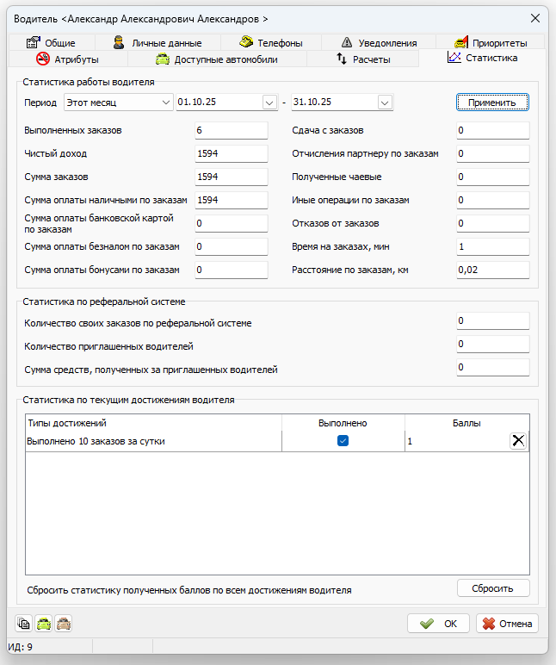Click the copy icon at bottom left

point(24,624)
